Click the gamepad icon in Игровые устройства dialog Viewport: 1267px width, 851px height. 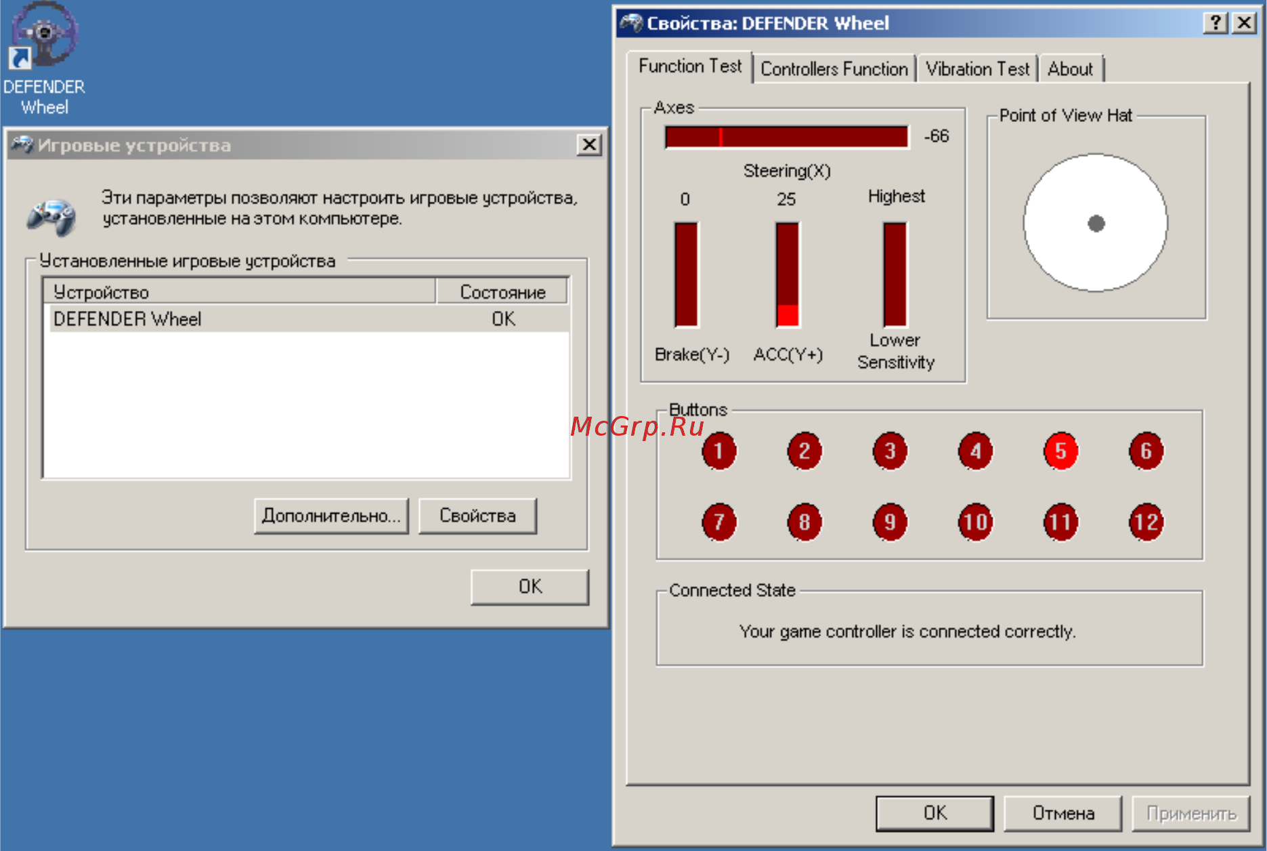[x=51, y=217]
